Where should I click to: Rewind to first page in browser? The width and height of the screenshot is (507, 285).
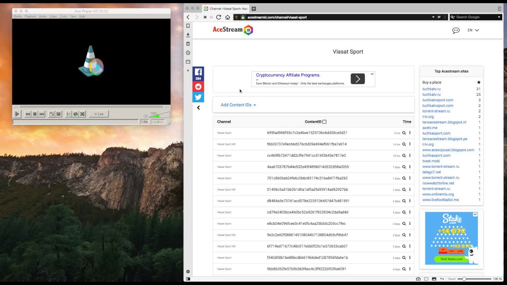[205, 17]
